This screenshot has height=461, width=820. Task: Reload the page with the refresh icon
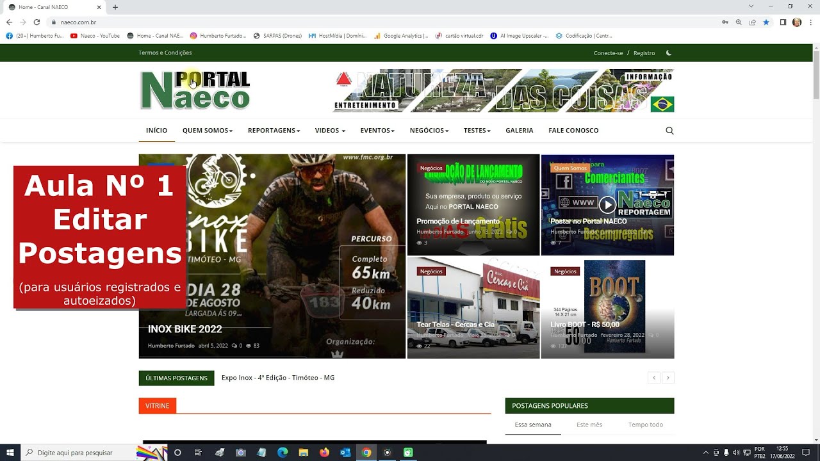point(37,22)
